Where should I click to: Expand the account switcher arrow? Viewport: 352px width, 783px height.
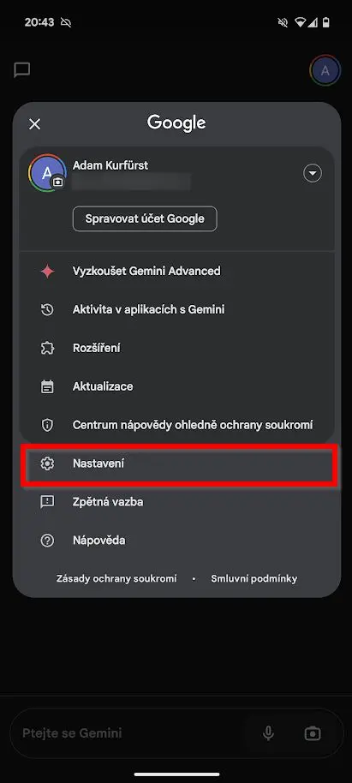pyautogui.click(x=313, y=173)
